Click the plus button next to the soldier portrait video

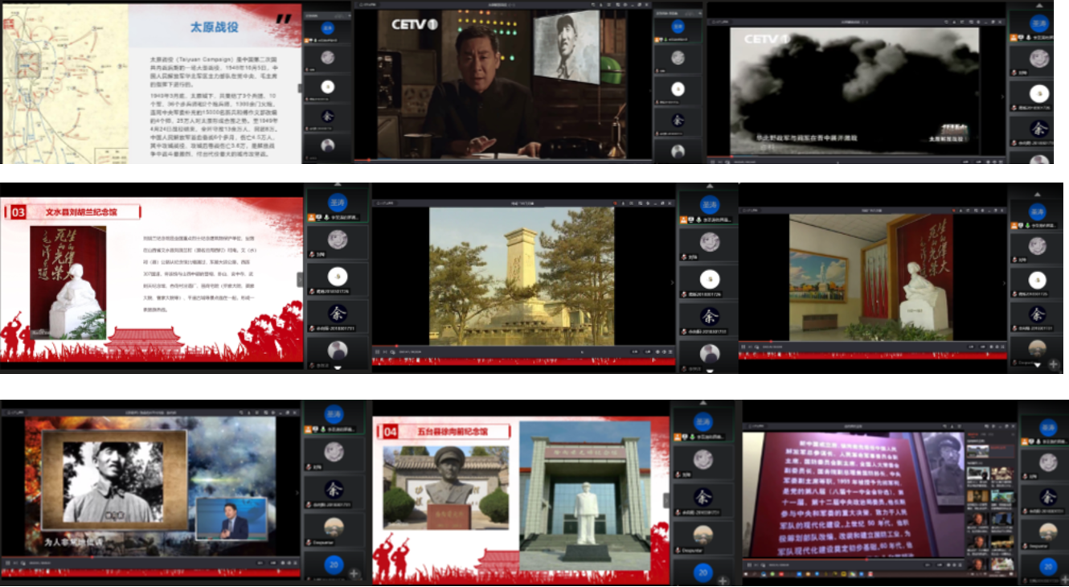pyautogui.click(x=354, y=573)
